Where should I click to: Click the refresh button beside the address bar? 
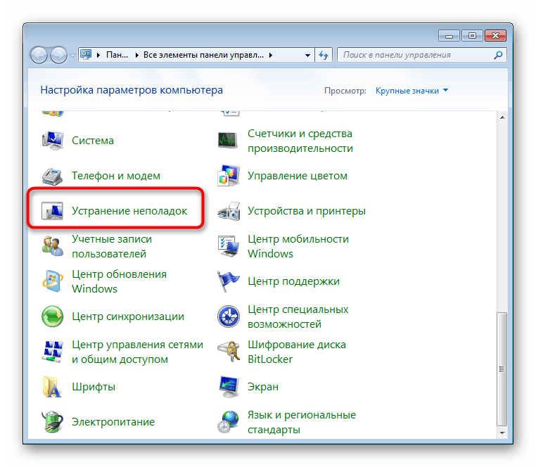(x=324, y=55)
